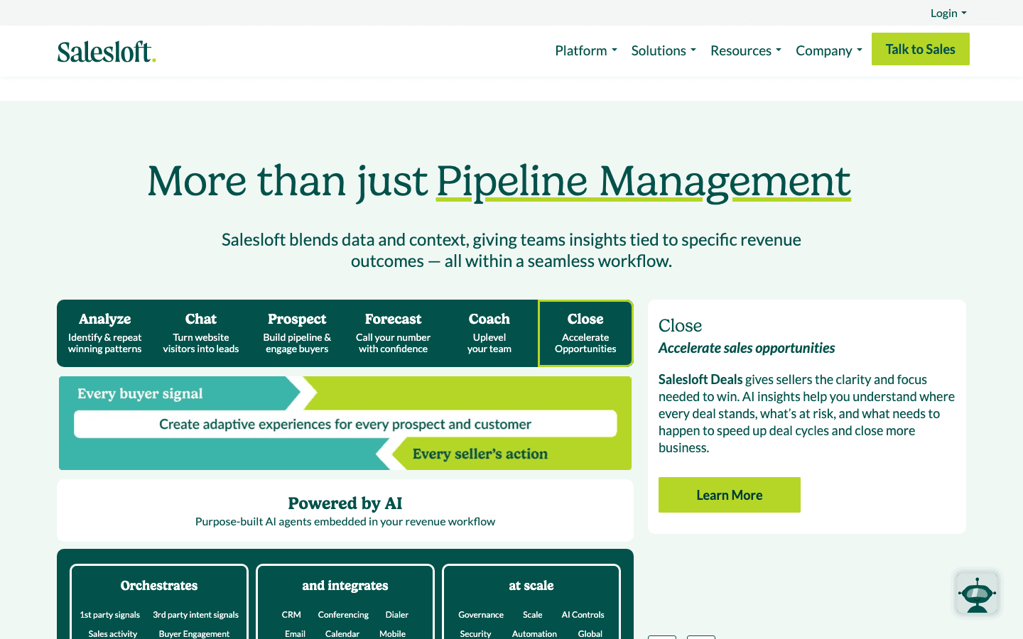Click the 'Every buyer signal' banner text
Image resolution: width=1023 pixels, height=639 pixels.
tap(140, 393)
